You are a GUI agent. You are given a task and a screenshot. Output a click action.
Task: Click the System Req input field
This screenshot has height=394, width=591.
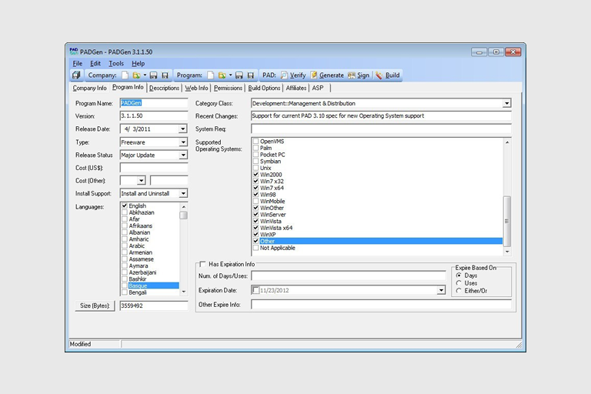(x=381, y=129)
